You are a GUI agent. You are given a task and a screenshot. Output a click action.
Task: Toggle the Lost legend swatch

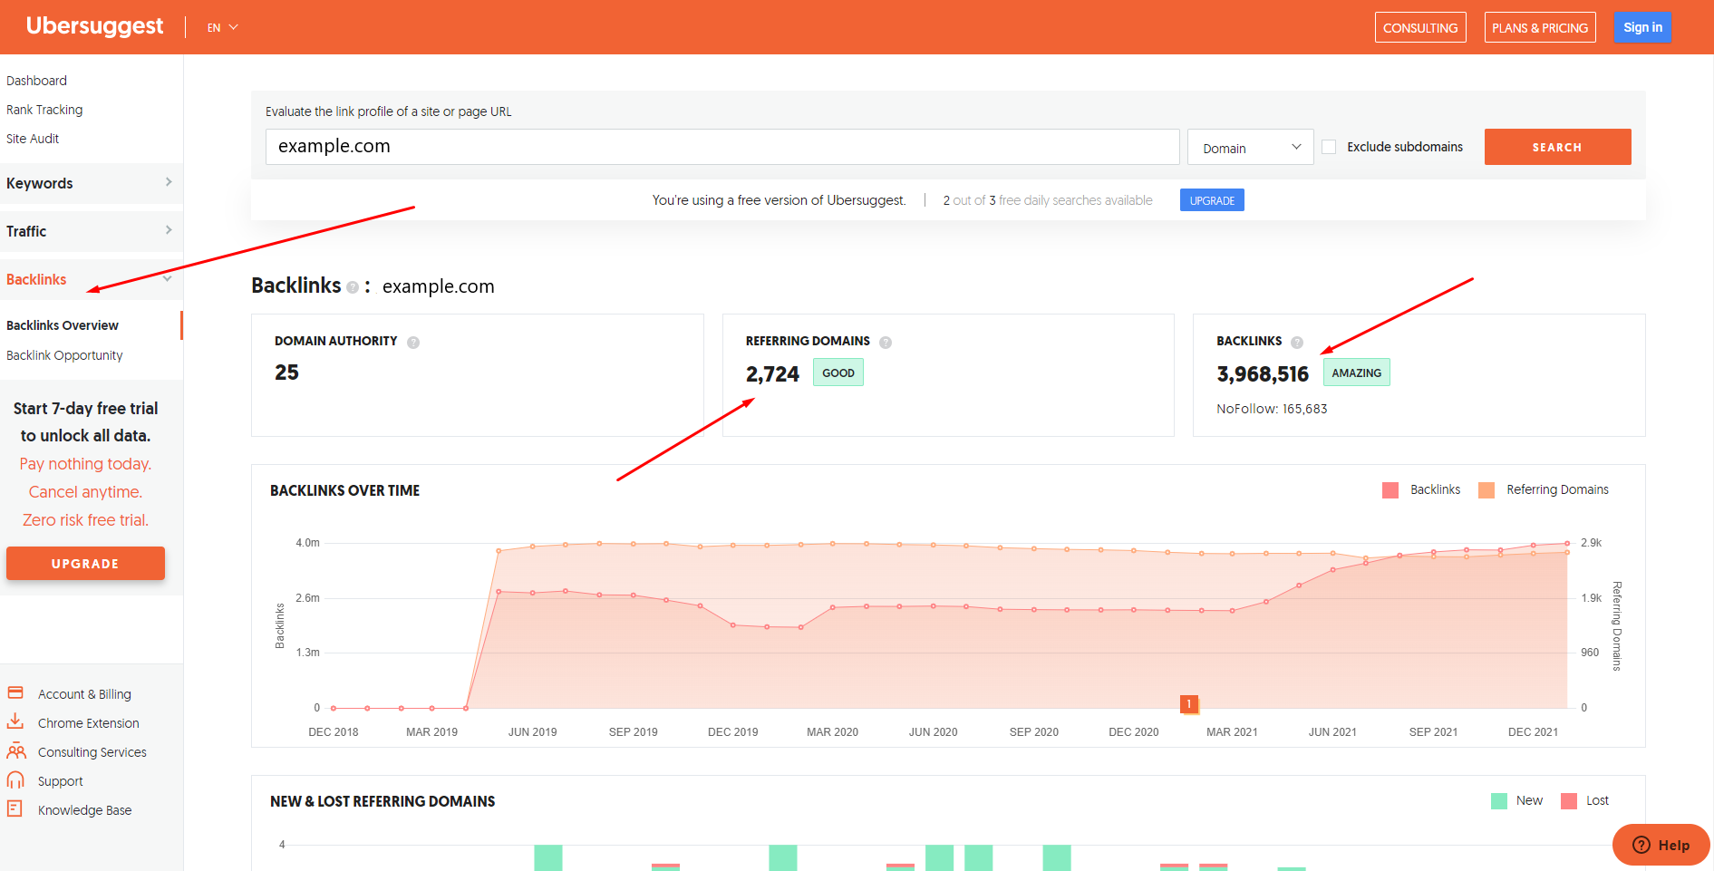click(x=1569, y=801)
